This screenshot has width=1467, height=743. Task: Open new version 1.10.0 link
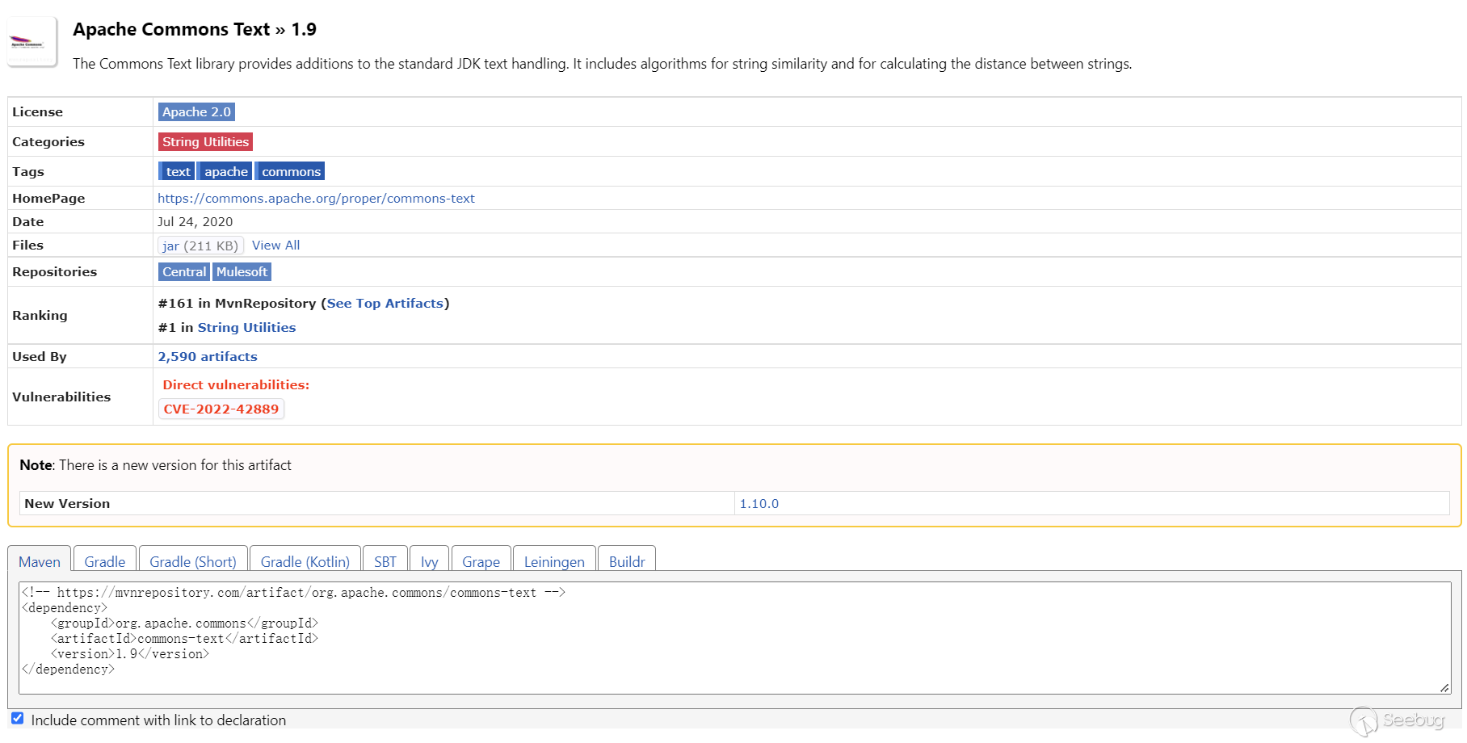pyautogui.click(x=759, y=504)
